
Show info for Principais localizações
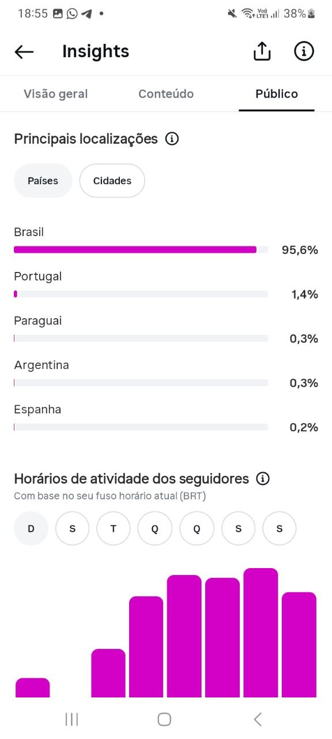(x=172, y=139)
